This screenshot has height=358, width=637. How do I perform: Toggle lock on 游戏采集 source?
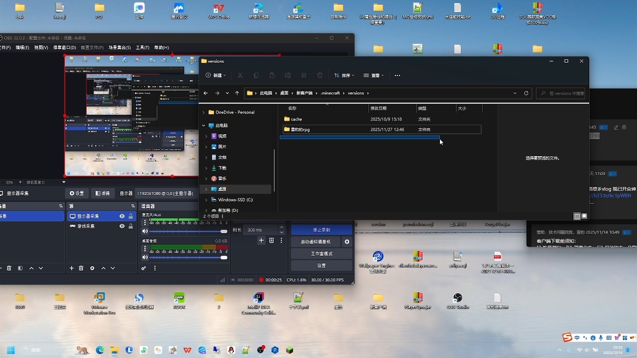pos(131,226)
